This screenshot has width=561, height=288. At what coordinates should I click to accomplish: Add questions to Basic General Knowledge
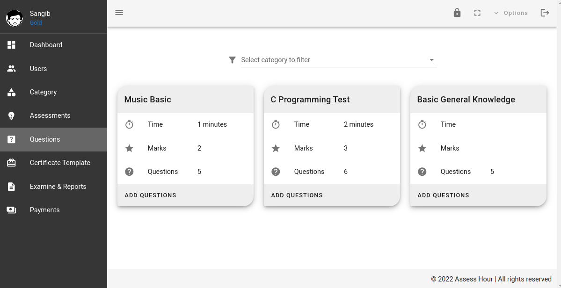(443, 195)
